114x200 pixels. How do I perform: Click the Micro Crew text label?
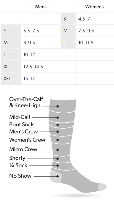(x=23, y=149)
